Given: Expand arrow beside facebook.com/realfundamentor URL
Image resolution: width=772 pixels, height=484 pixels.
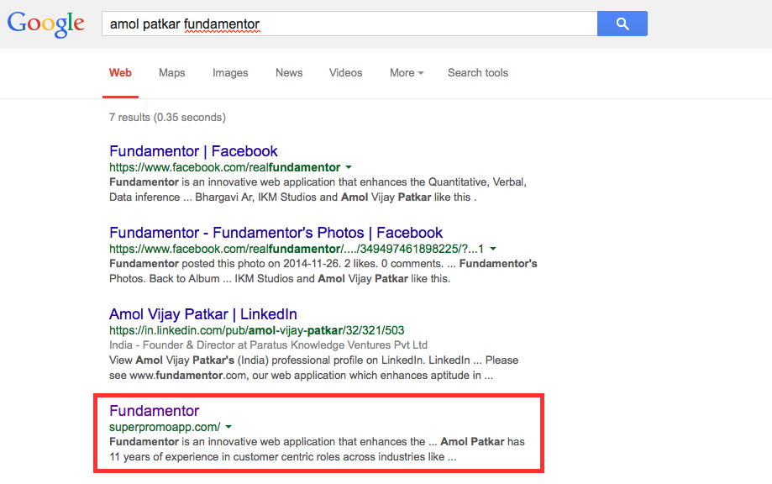Looking at the screenshot, I should [x=349, y=167].
